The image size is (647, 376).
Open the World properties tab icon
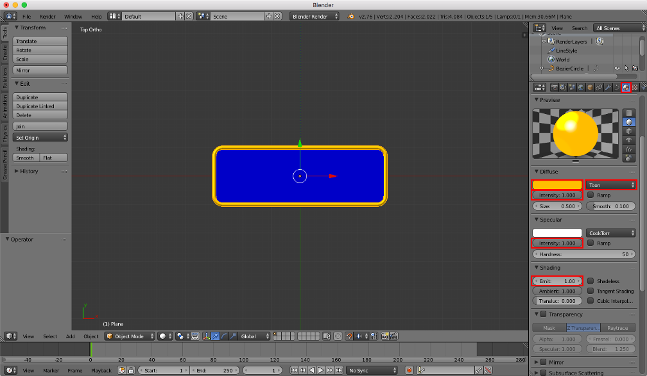tap(581, 87)
